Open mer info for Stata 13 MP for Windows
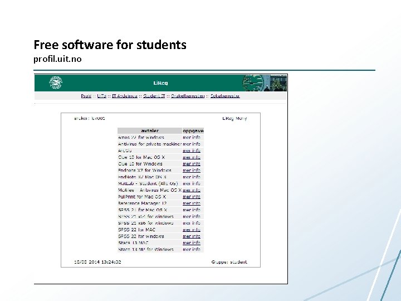This screenshot has width=401, height=301. 192,250
